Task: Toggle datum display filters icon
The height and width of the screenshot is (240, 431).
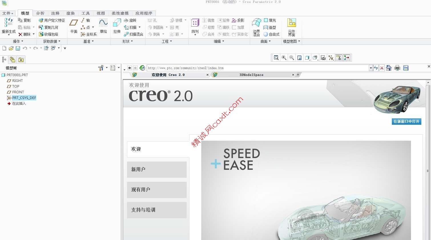Action: (331, 58)
